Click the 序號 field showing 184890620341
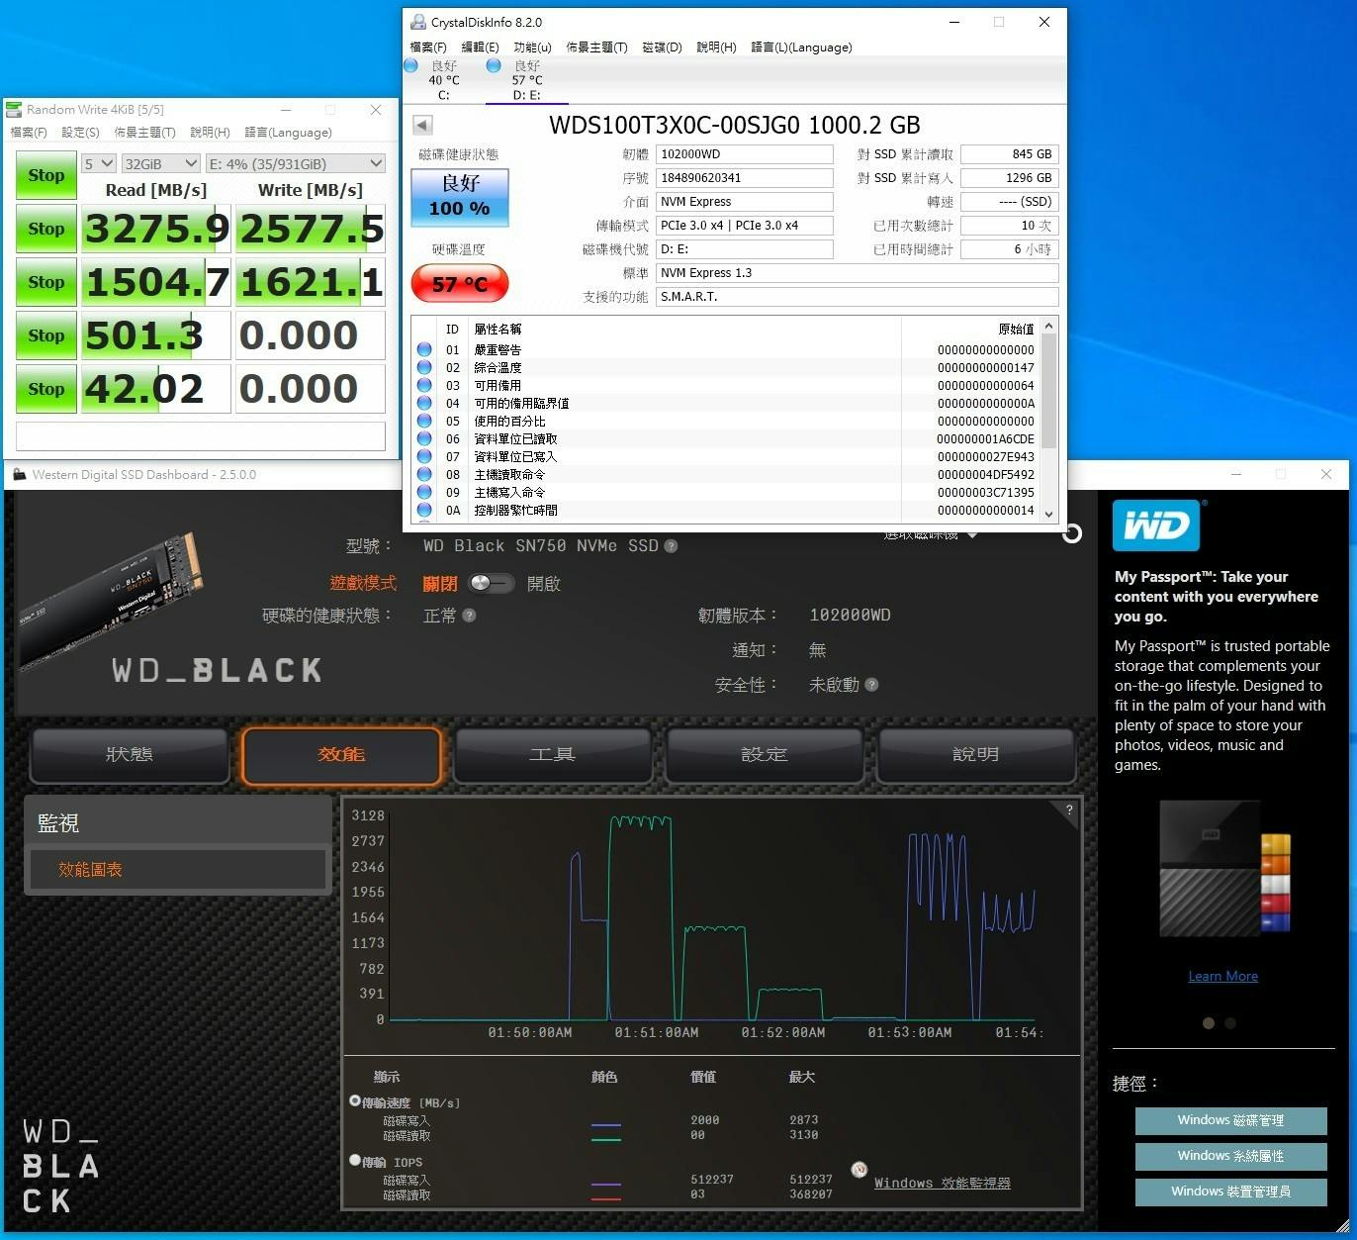This screenshot has height=1240, width=1357. pos(745,178)
